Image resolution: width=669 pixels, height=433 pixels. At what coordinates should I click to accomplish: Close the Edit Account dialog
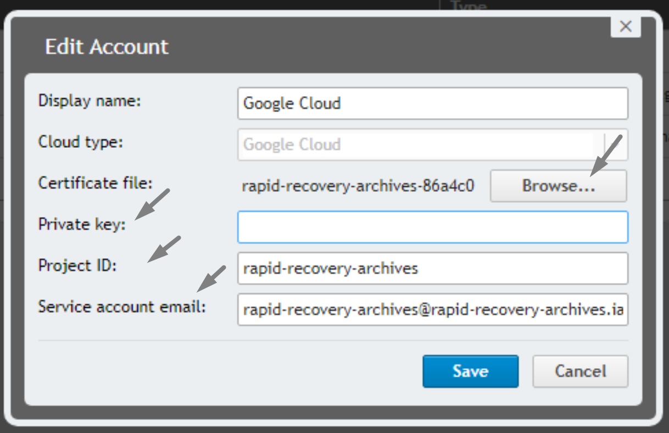click(x=625, y=26)
